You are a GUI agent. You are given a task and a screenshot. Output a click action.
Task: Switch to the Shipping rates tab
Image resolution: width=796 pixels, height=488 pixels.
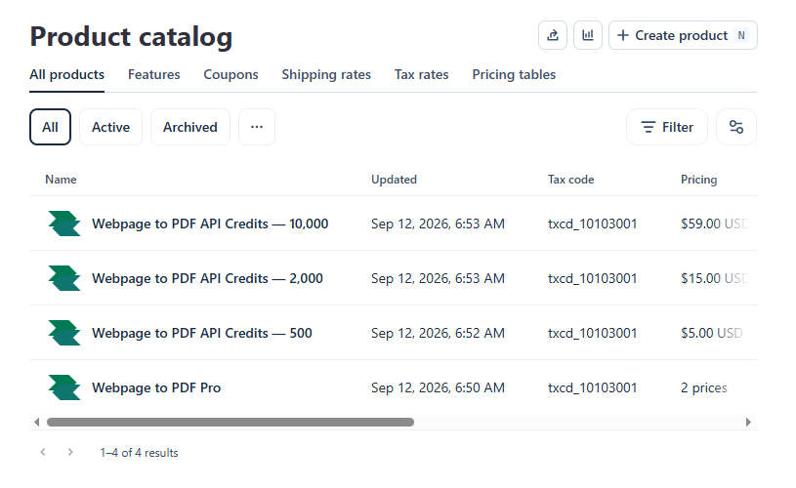(x=326, y=74)
